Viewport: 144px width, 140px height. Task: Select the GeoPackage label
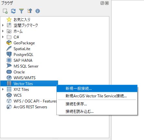[24, 43]
